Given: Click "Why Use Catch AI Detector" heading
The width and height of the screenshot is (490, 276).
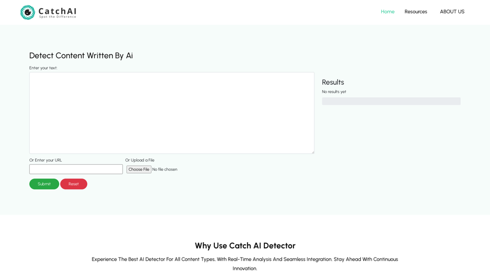Looking at the screenshot, I should coord(245,246).
